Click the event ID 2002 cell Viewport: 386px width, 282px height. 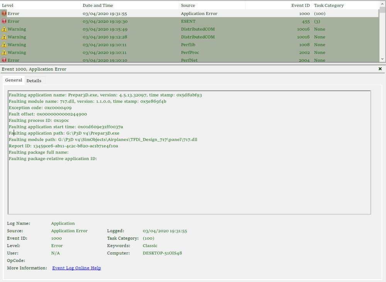tap(304, 52)
